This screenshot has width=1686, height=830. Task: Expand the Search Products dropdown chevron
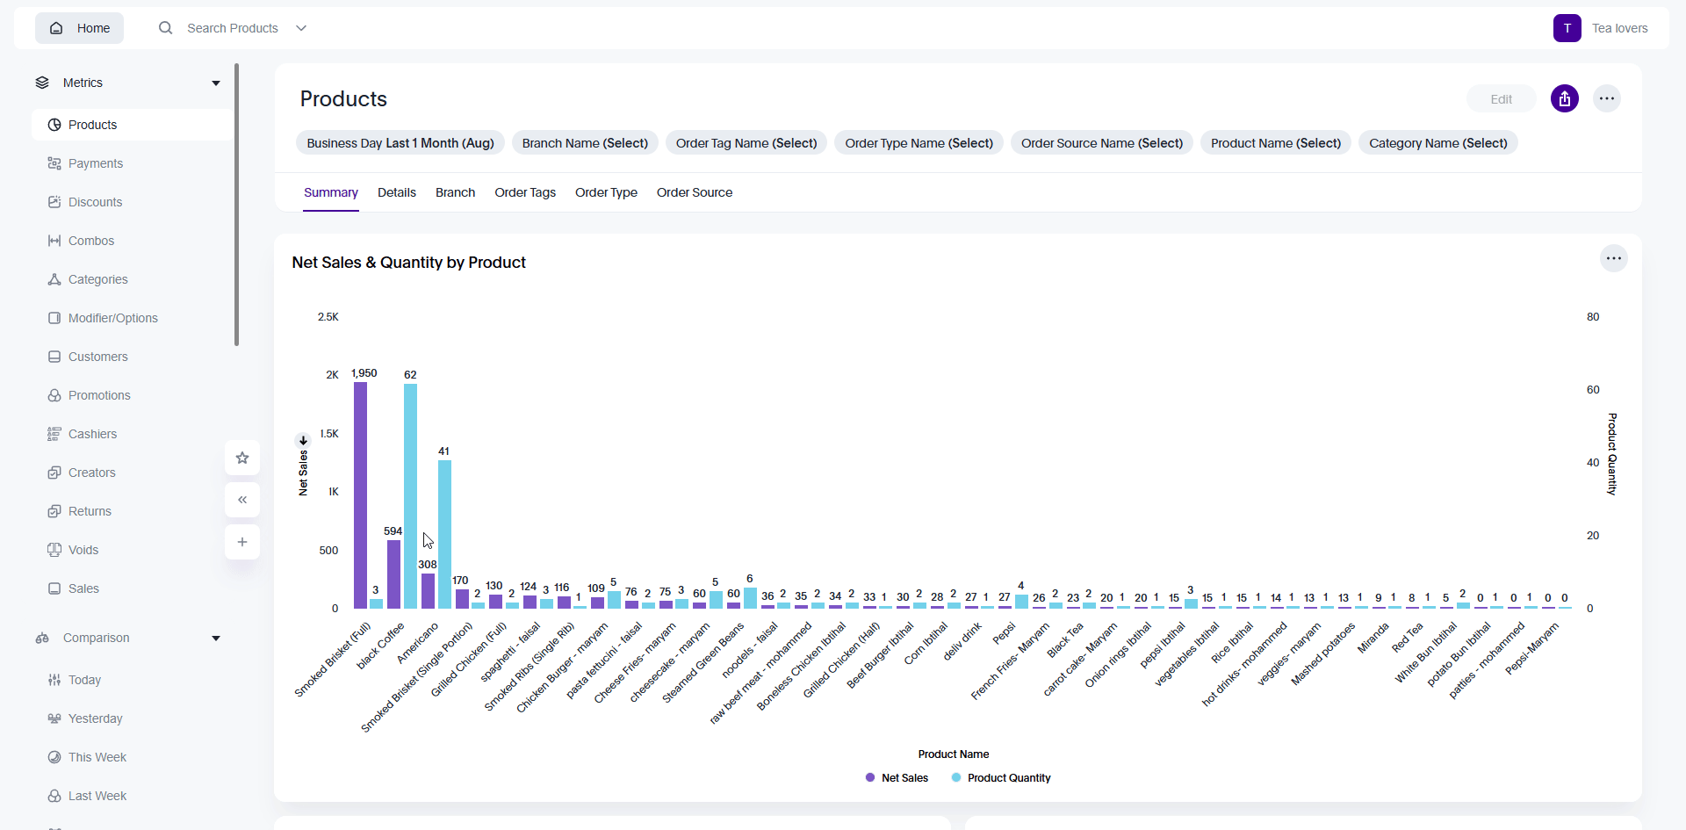pos(301,28)
